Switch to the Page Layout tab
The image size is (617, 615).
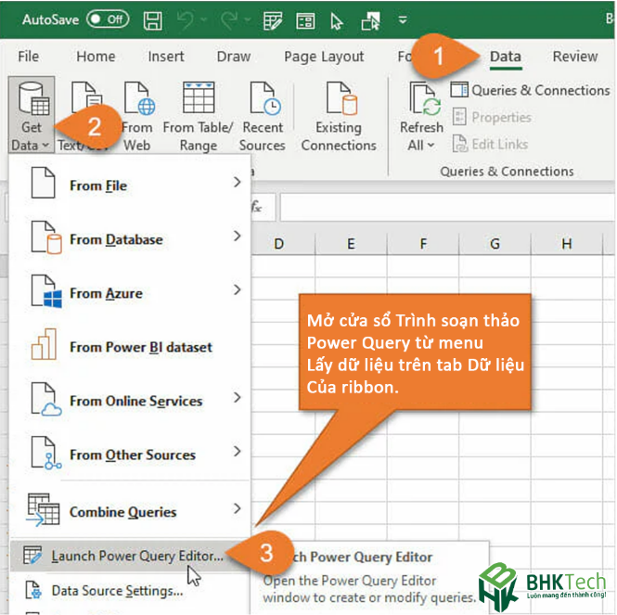click(x=324, y=58)
